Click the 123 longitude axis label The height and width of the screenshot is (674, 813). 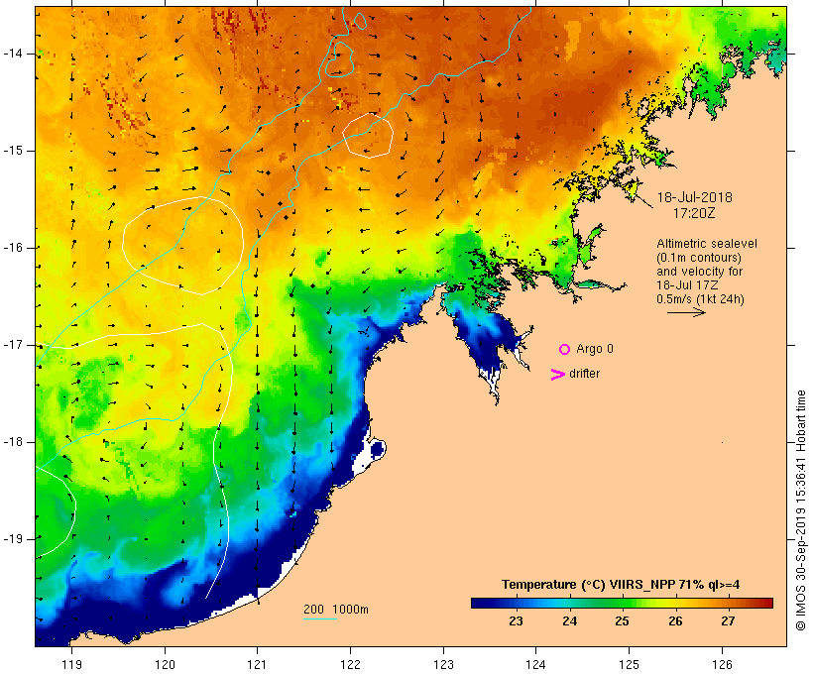click(443, 665)
